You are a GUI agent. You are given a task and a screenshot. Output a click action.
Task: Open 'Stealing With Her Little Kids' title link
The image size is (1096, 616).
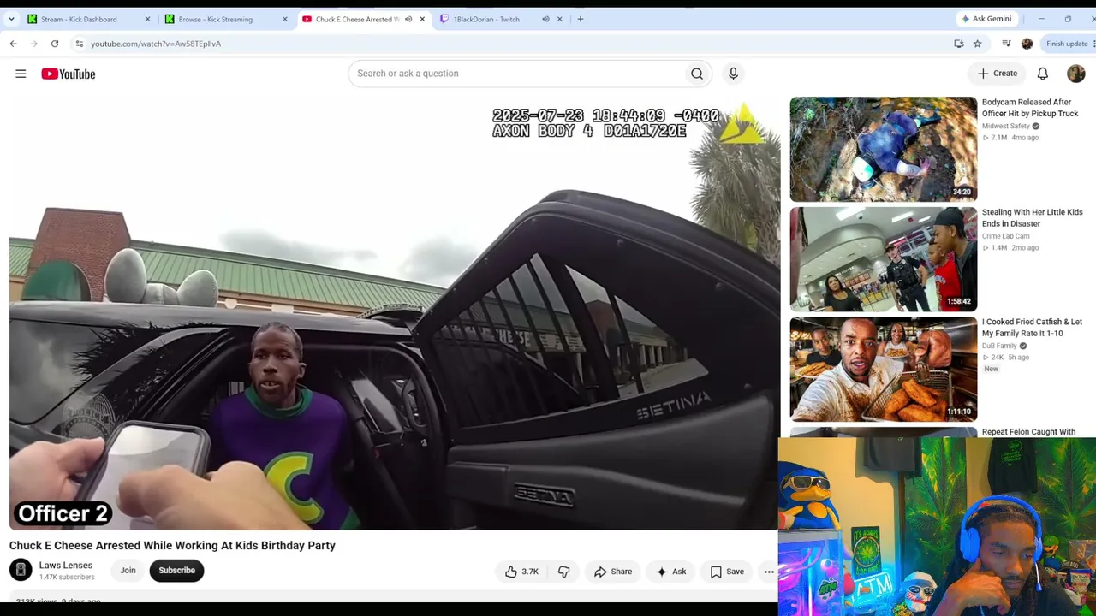click(x=1033, y=218)
